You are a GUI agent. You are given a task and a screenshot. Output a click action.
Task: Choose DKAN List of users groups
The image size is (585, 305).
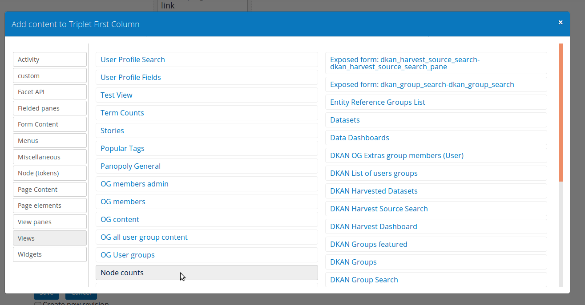436,173
